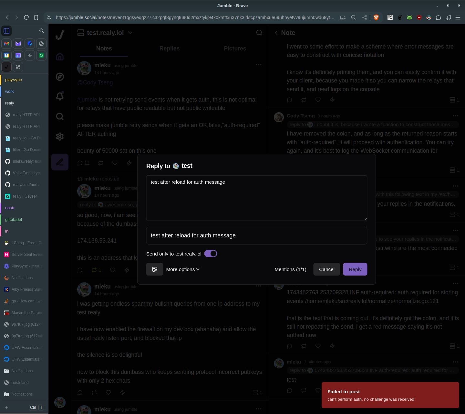Open the Server Sent Events tab

pyautogui.click(x=24, y=255)
